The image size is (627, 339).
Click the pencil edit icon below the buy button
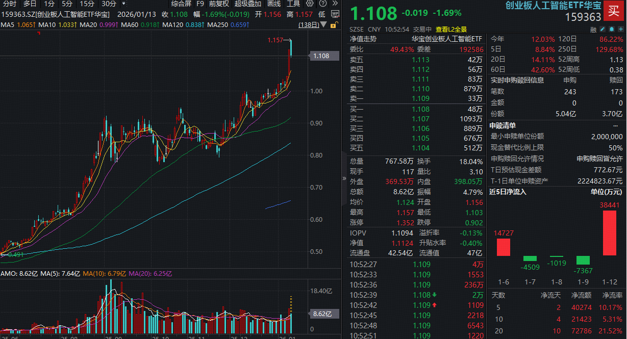[603, 29]
